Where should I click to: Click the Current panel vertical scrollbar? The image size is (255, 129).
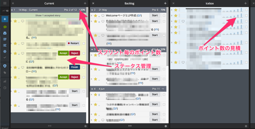pos(87,52)
